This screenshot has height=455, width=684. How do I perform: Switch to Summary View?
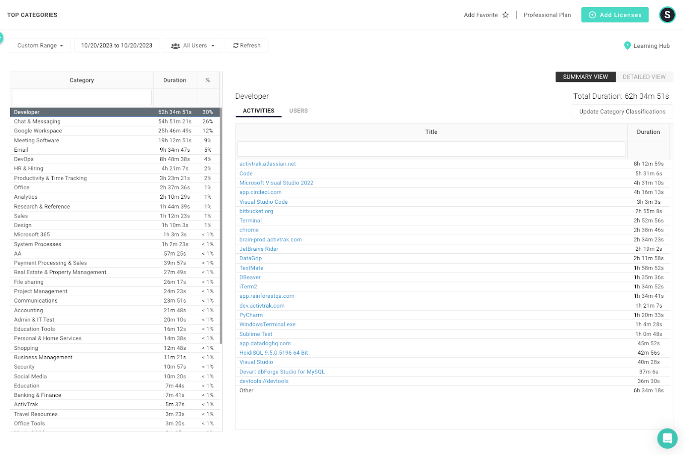(x=585, y=77)
